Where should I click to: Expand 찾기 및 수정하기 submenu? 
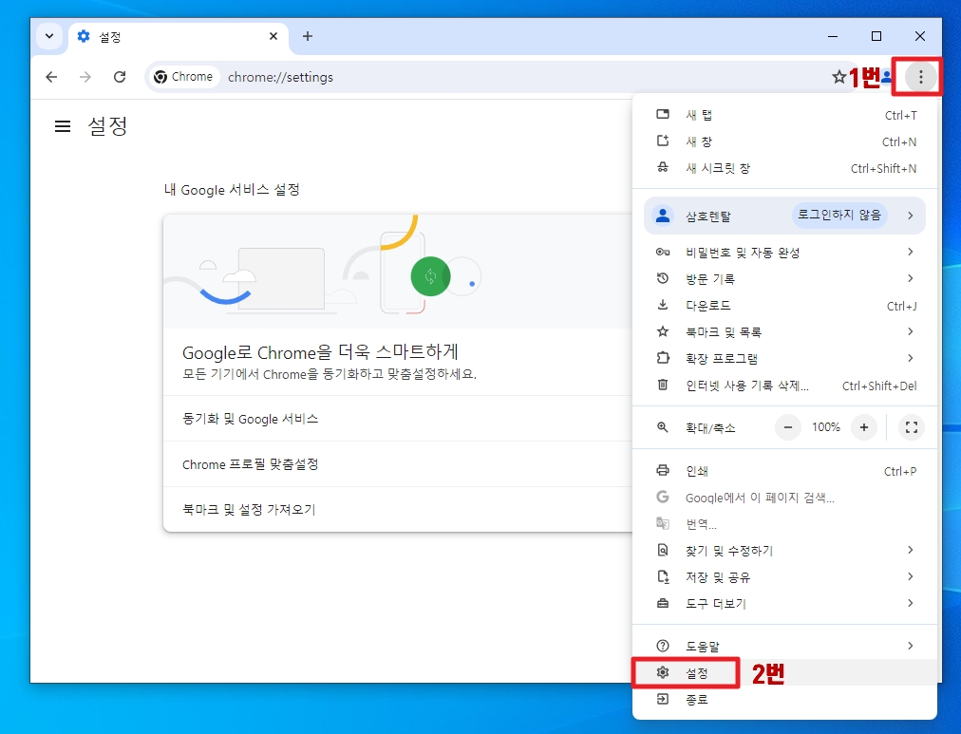784,550
